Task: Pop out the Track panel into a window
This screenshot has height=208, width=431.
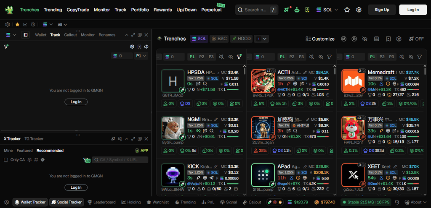Action: (x=140, y=35)
